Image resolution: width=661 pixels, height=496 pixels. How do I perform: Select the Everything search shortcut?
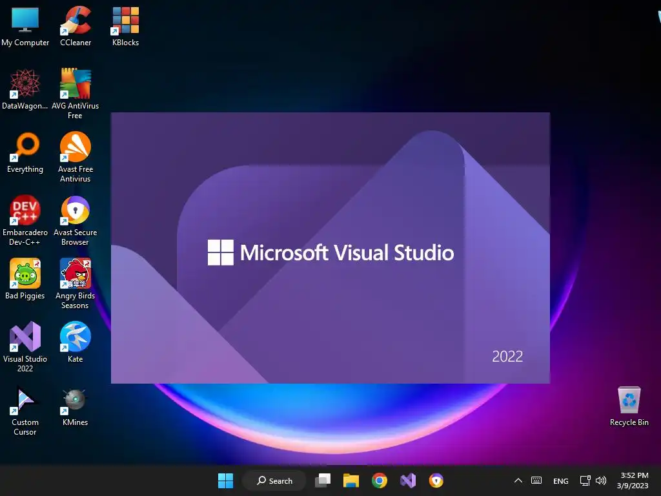(x=25, y=152)
